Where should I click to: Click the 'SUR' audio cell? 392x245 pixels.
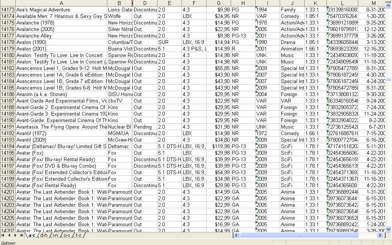coord(169,42)
